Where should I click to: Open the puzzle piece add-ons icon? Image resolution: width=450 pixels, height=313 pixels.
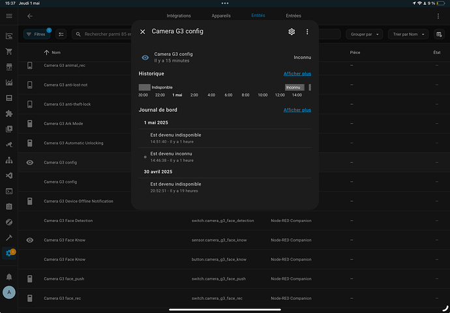[9, 113]
